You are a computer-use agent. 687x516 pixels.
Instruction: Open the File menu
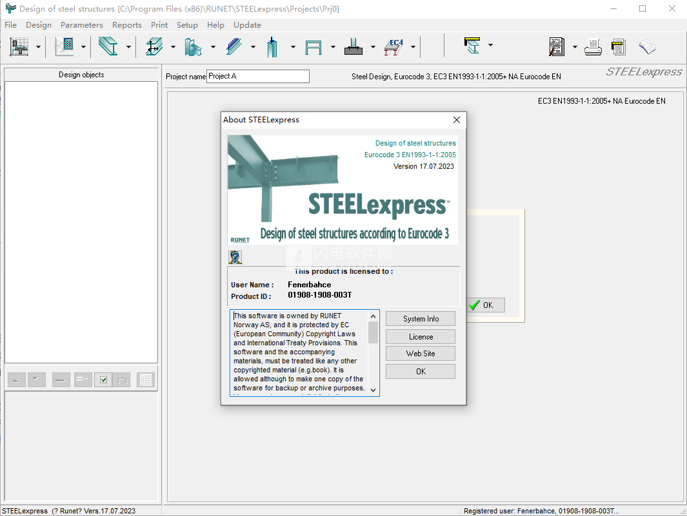point(10,25)
